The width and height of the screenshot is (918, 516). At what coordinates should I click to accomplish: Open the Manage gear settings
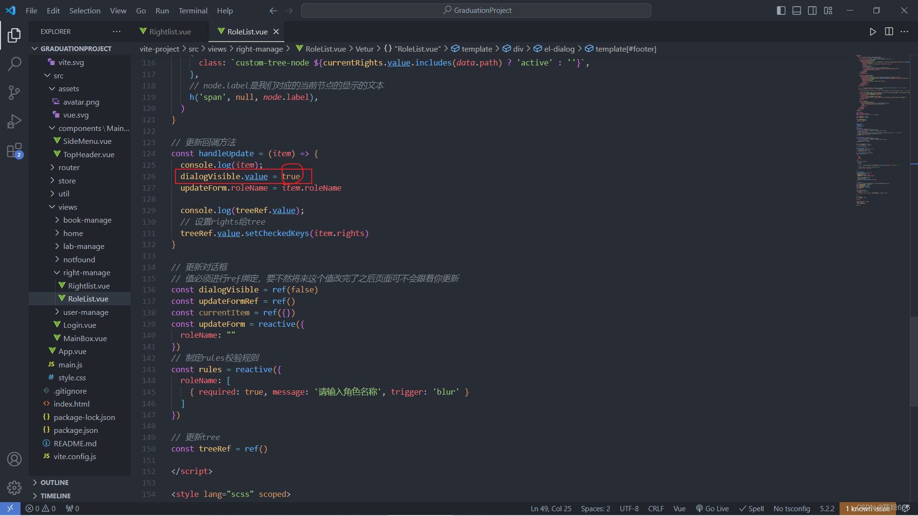pyautogui.click(x=14, y=487)
